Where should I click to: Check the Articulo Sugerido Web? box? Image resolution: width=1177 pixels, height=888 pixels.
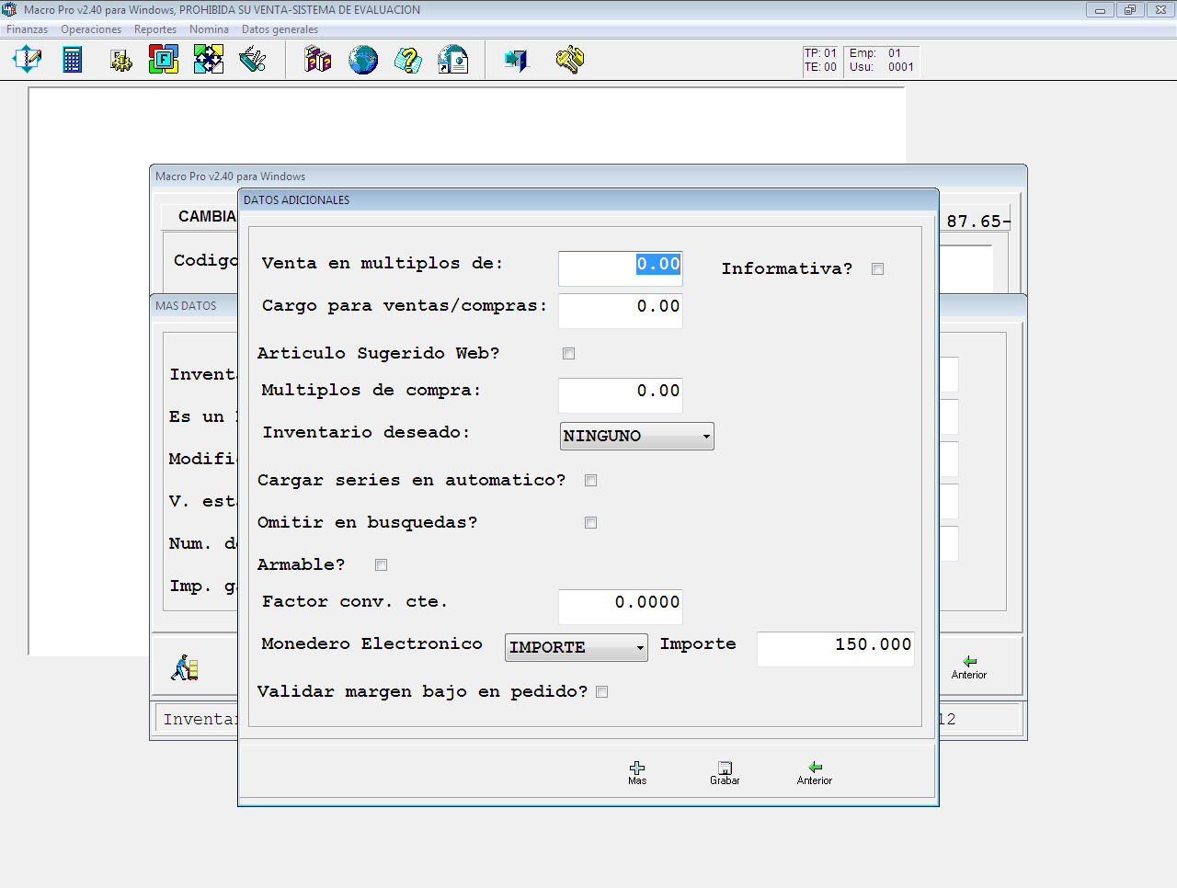568,354
